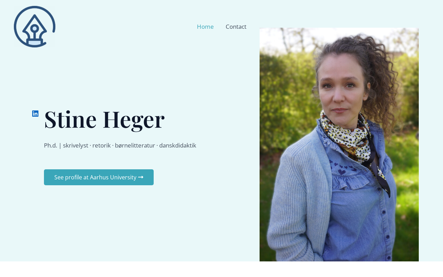Click the word Stine in the heading
The width and height of the screenshot is (443, 277).
tap(70, 119)
